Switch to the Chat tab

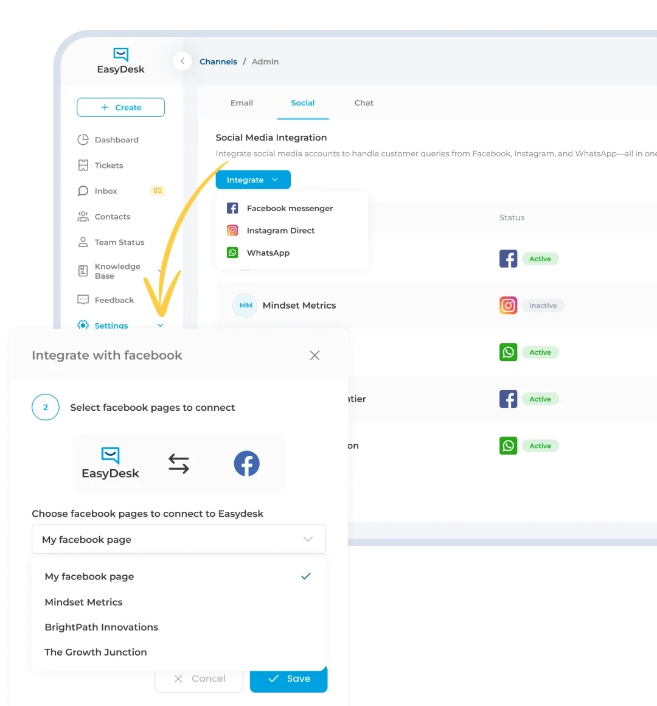364,103
